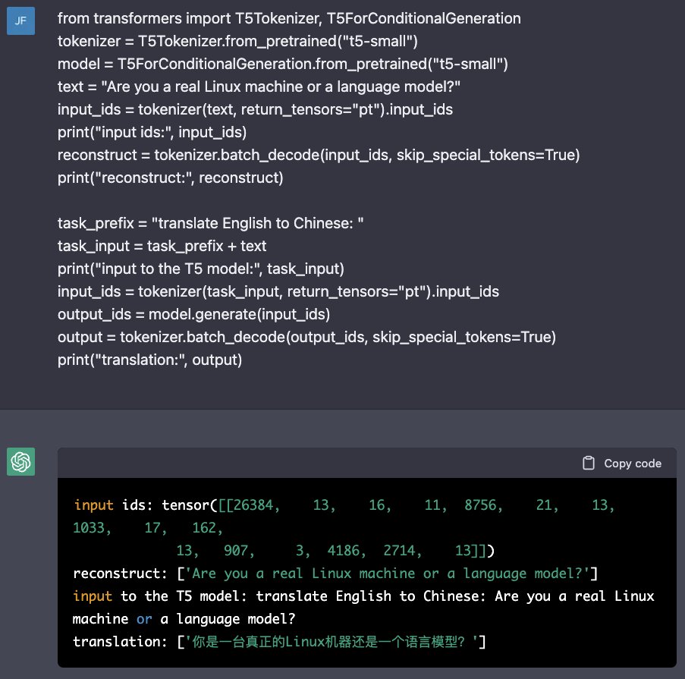Viewport: 685px width, 679px height.
Task: Click the task_input = task_prefix + text line
Action: [162, 246]
